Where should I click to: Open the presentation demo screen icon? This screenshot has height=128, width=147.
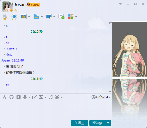[24, 17]
